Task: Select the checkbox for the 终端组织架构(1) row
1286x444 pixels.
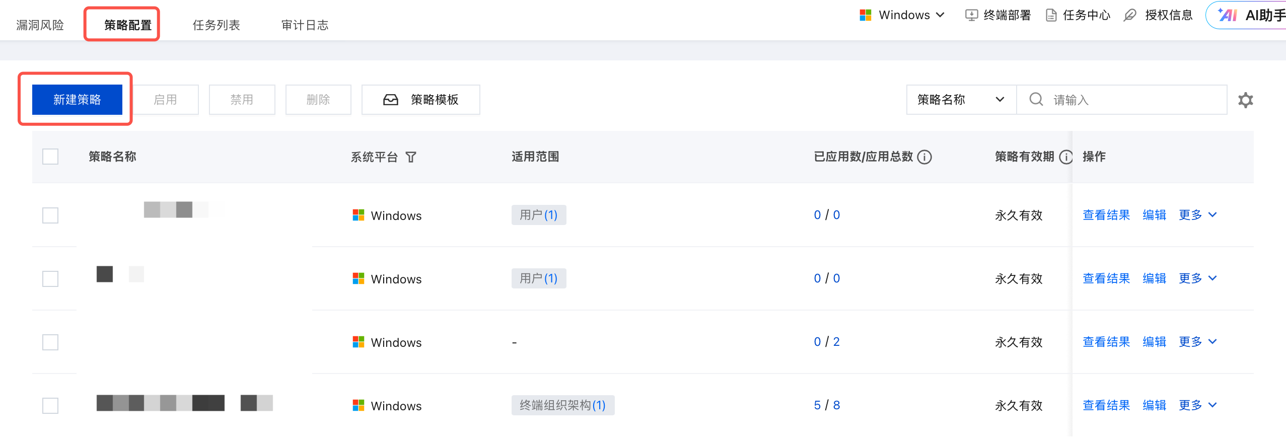Action: (50, 406)
